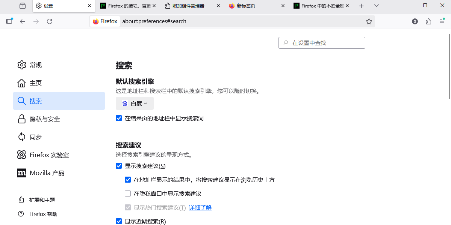Click the vertical scrollbar of the page
Screen dimensions: 451x225
point(449,66)
